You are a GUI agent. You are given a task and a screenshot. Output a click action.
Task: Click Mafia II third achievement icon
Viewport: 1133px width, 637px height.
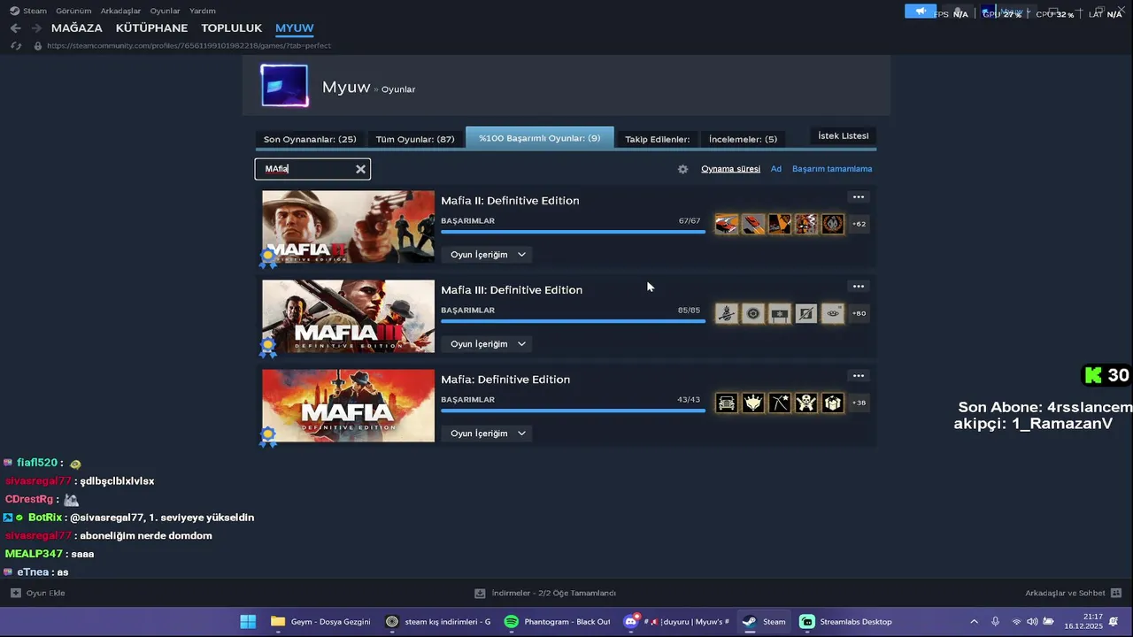780,224
